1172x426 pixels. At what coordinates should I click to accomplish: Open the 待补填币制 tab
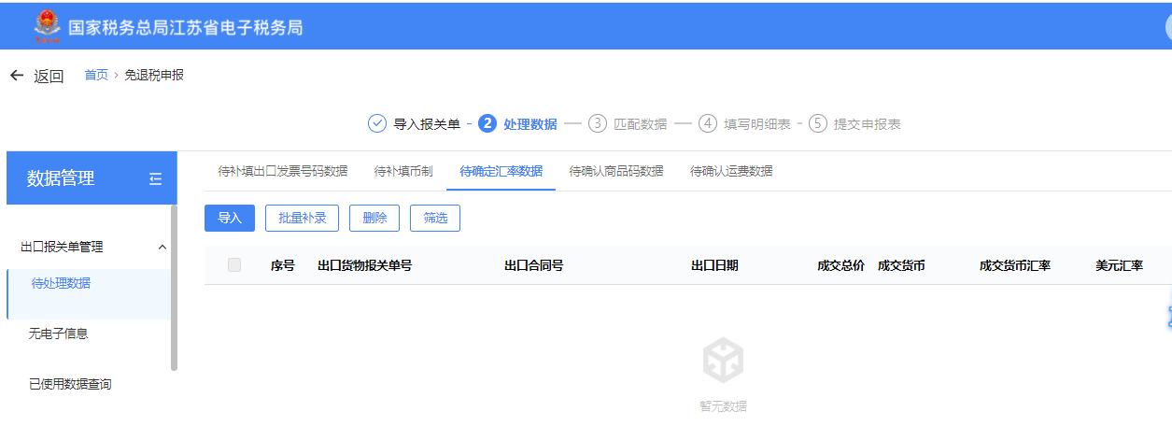pyautogui.click(x=403, y=171)
